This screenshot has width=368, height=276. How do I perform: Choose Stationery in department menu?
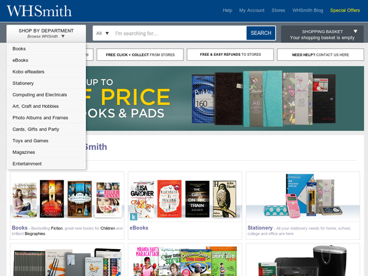click(46, 83)
